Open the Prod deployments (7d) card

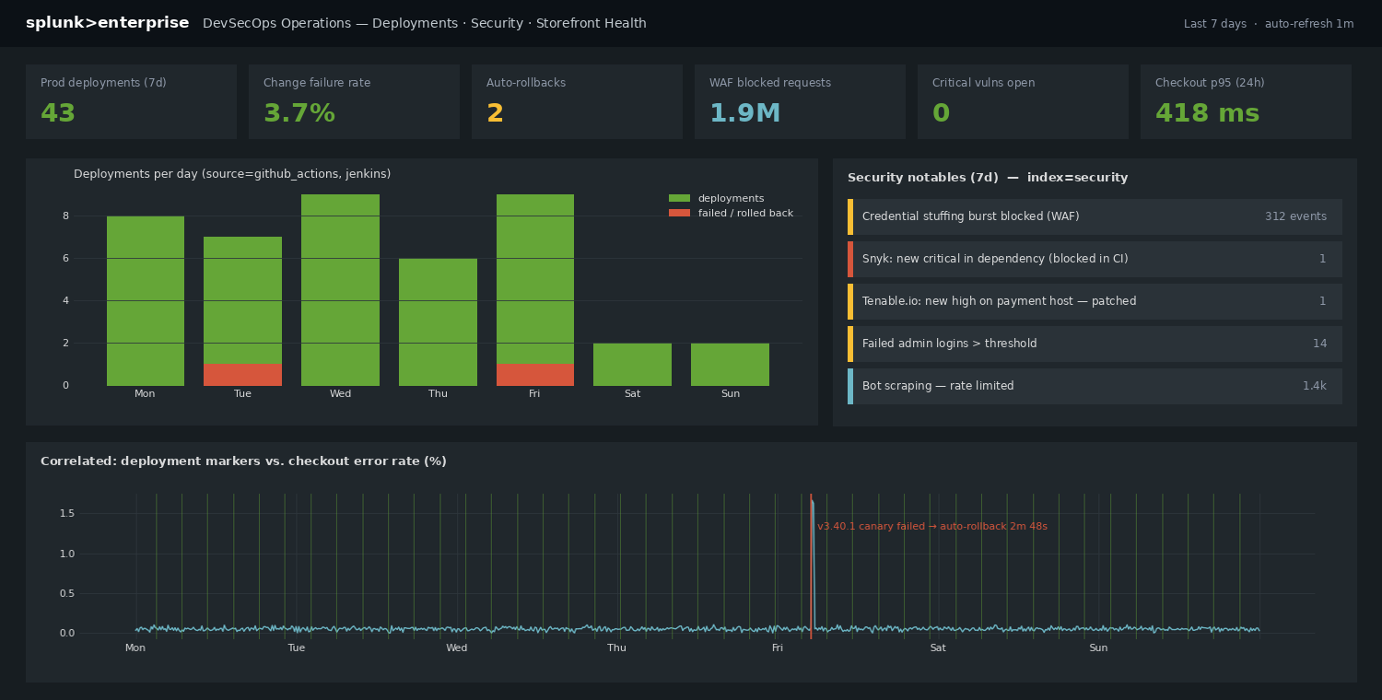coord(131,101)
